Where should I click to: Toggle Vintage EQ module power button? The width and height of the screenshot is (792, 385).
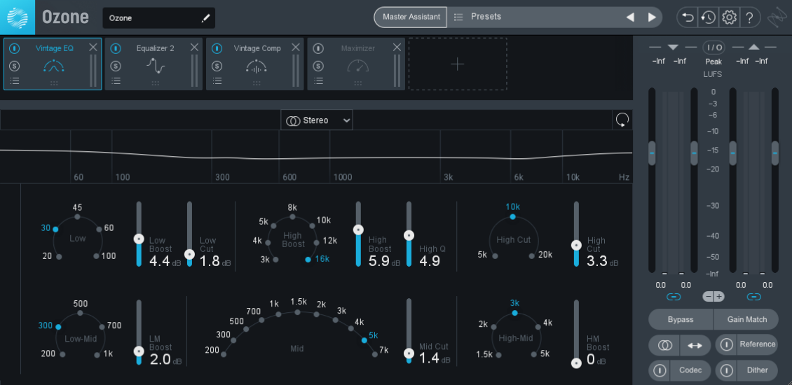coord(15,48)
